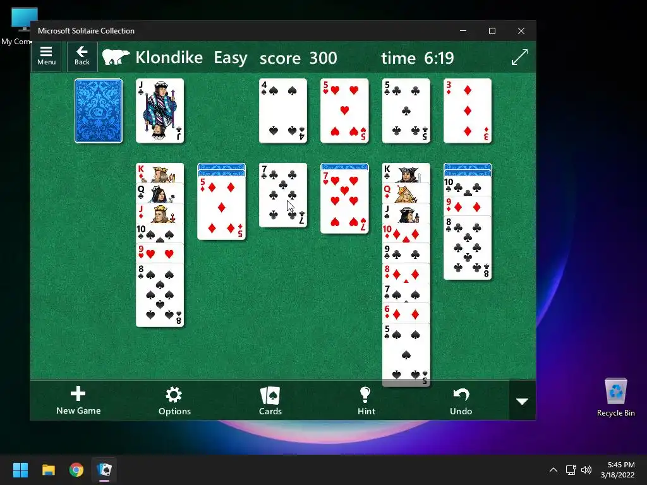Click the 5 of hearts foundation
This screenshot has width=647, height=485.
(344, 111)
